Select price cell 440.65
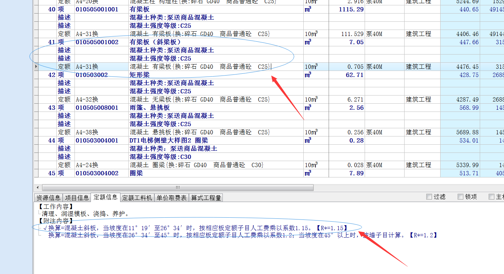The image size is (504, 274). coord(469,9)
